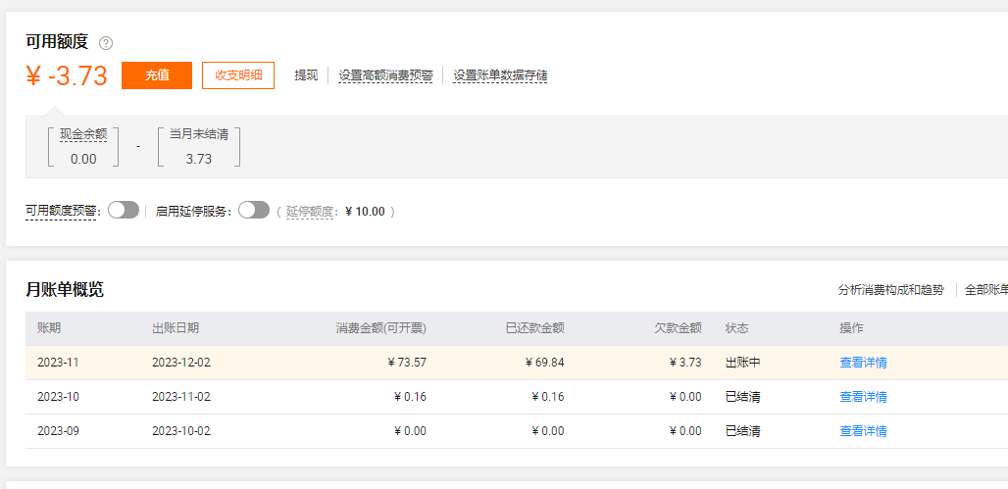Open the 全部账单 link
The height and width of the screenshot is (489, 1008).
tap(986, 290)
